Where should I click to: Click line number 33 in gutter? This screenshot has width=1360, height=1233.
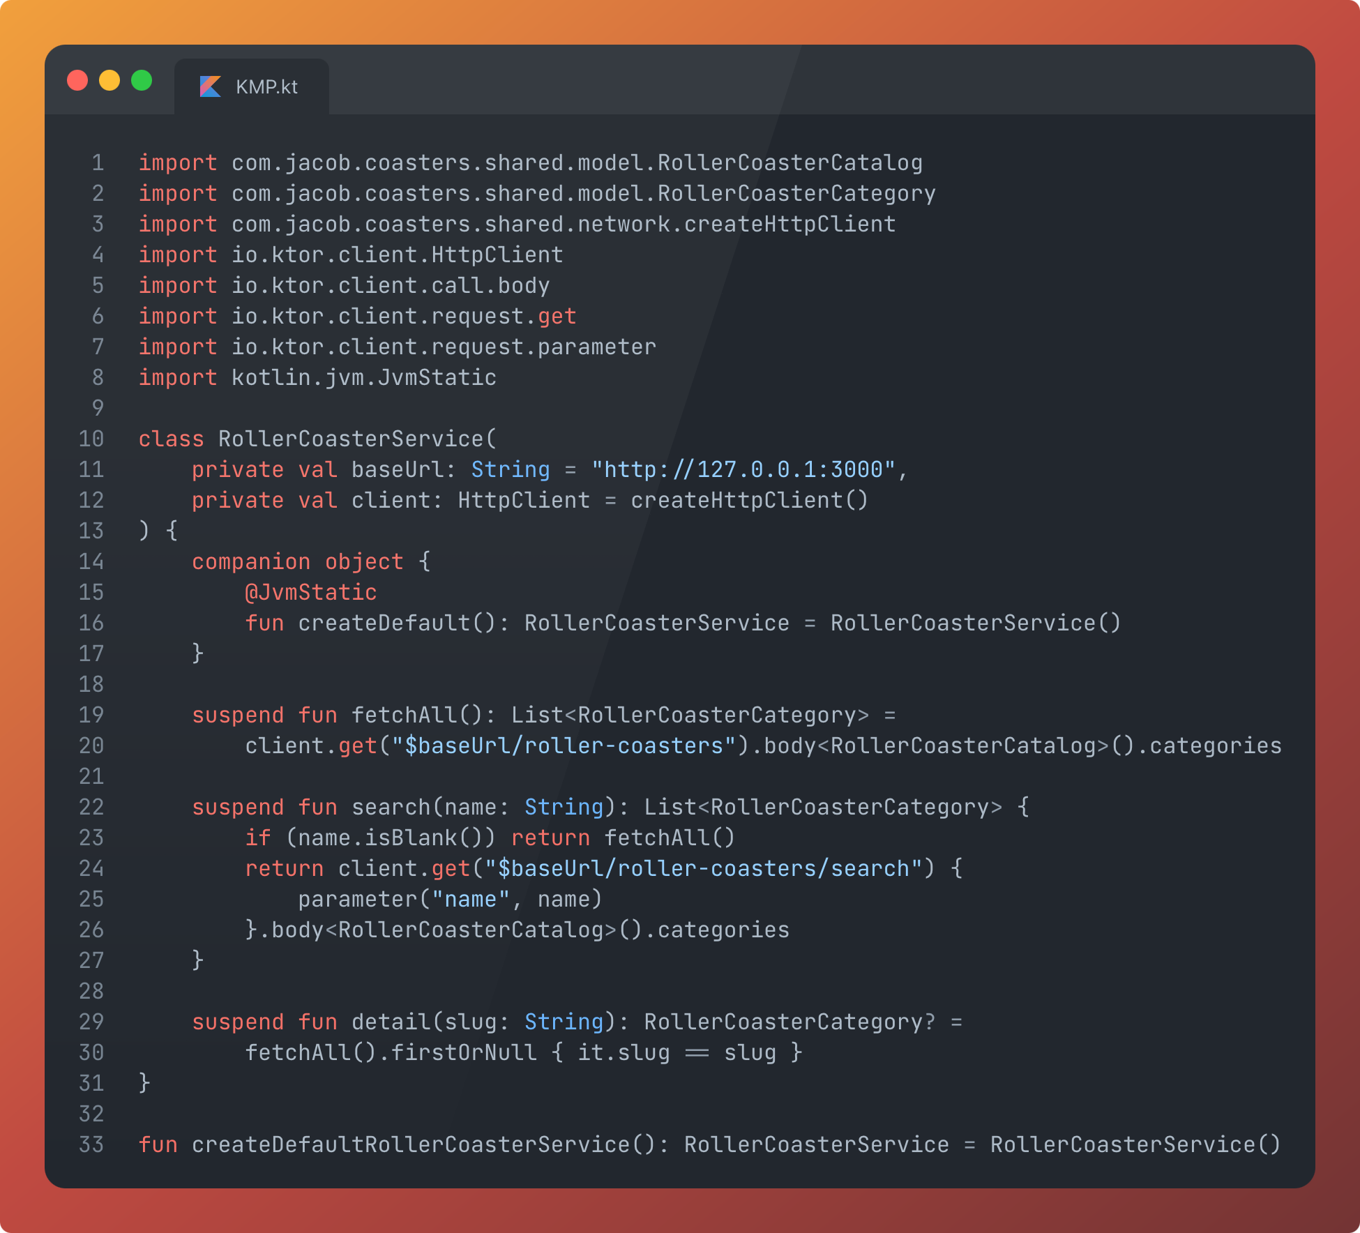tap(91, 1144)
